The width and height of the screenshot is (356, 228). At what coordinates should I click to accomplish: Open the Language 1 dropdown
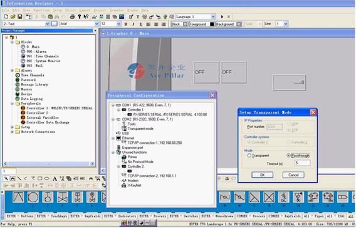click(x=213, y=16)
